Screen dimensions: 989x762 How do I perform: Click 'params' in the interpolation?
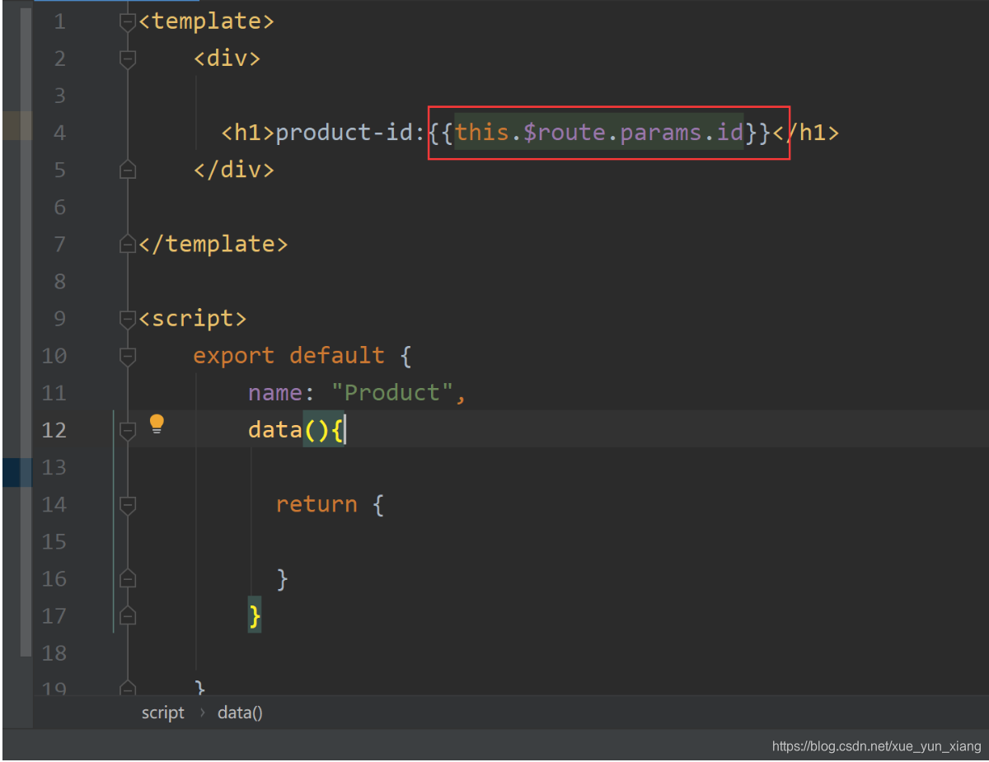[661, 132]
